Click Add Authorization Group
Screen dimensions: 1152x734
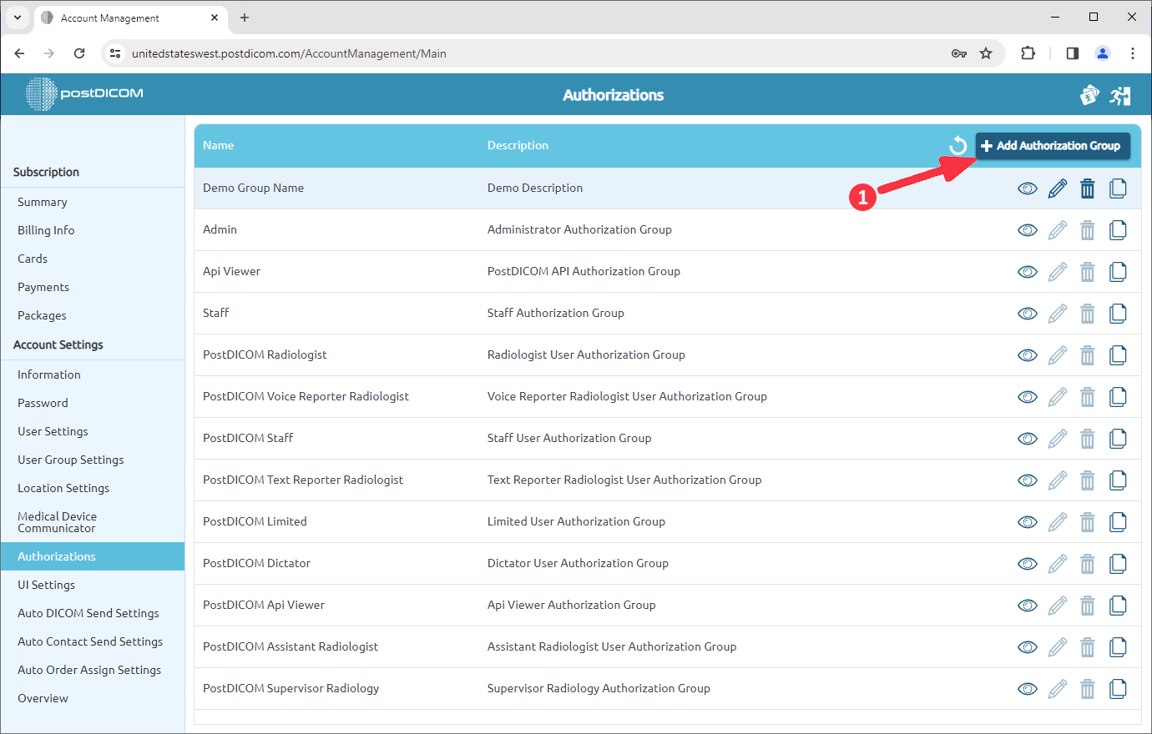[x=1053, y=145]
